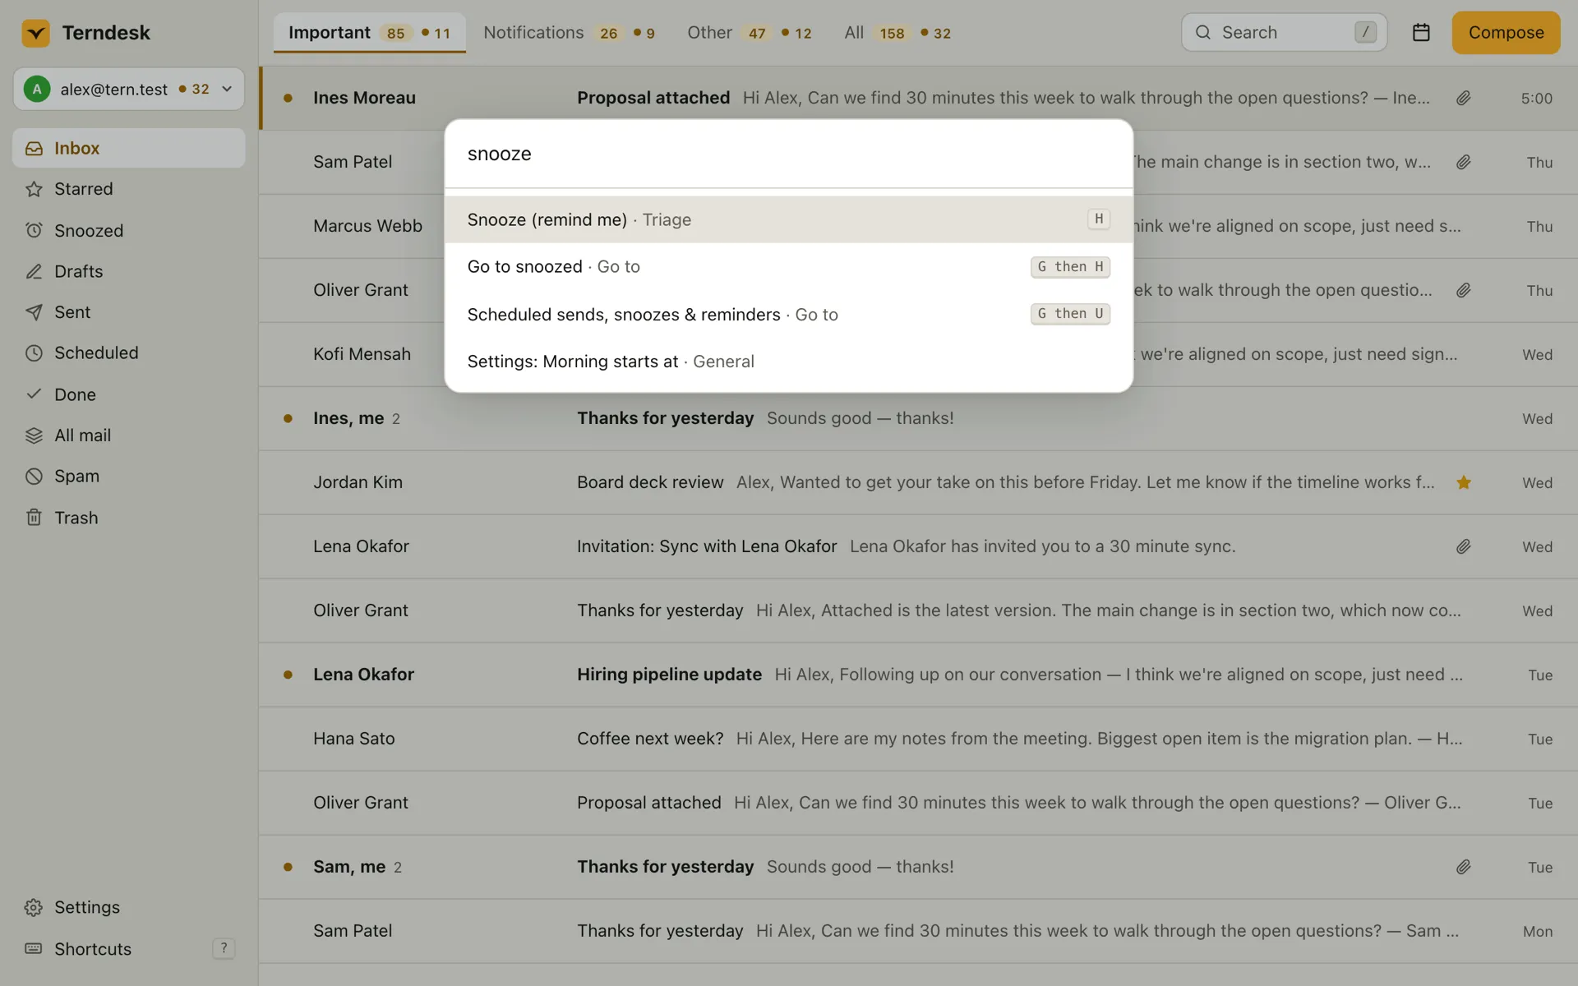Click paperclip on Lena Okafor invitation email

click(x=1464, y=547)
